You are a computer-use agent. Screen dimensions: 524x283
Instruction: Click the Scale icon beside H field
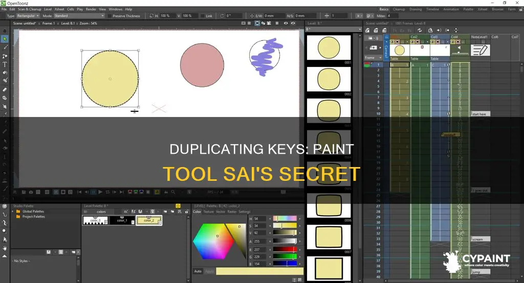(x=151, y=16)
